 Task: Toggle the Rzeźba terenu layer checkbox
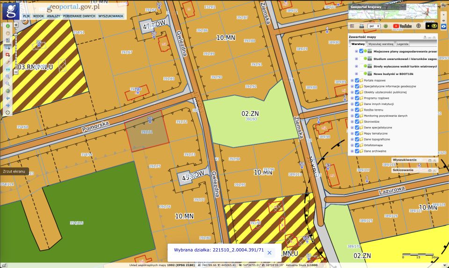pyautogui.click(x=357, y=110)
